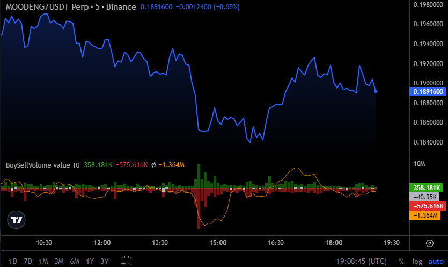Click the green 358.181K indicator legend value
448x267 pixels.
98,165
